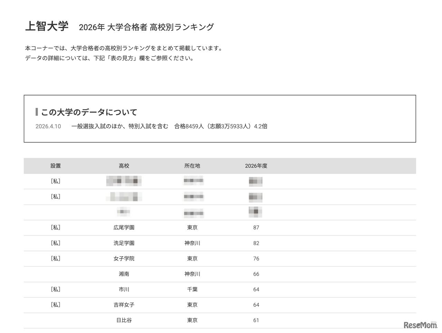Select the 日比谷 high school row

point(124,320)
